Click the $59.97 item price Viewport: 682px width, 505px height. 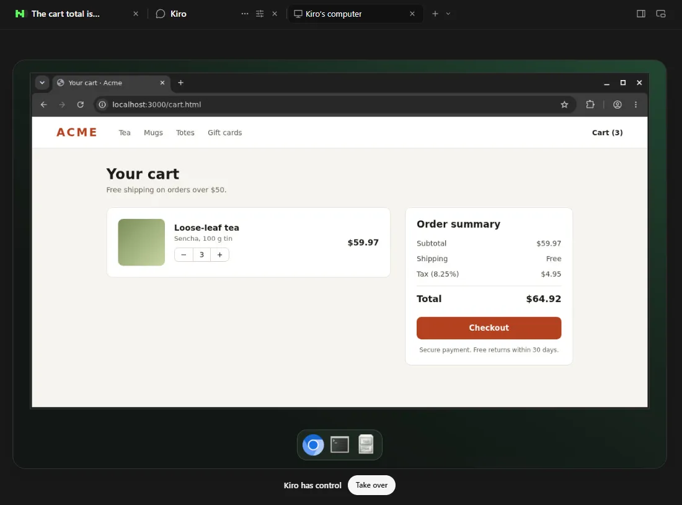point(363,243)
